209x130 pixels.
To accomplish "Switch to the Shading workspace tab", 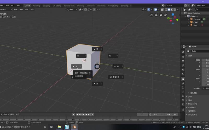I will pos(80,6).
